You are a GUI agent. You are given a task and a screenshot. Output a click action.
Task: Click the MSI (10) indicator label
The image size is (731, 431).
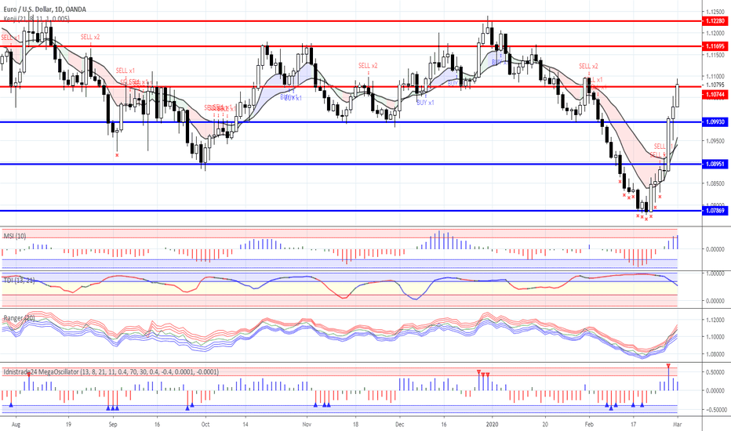(15, 236)
